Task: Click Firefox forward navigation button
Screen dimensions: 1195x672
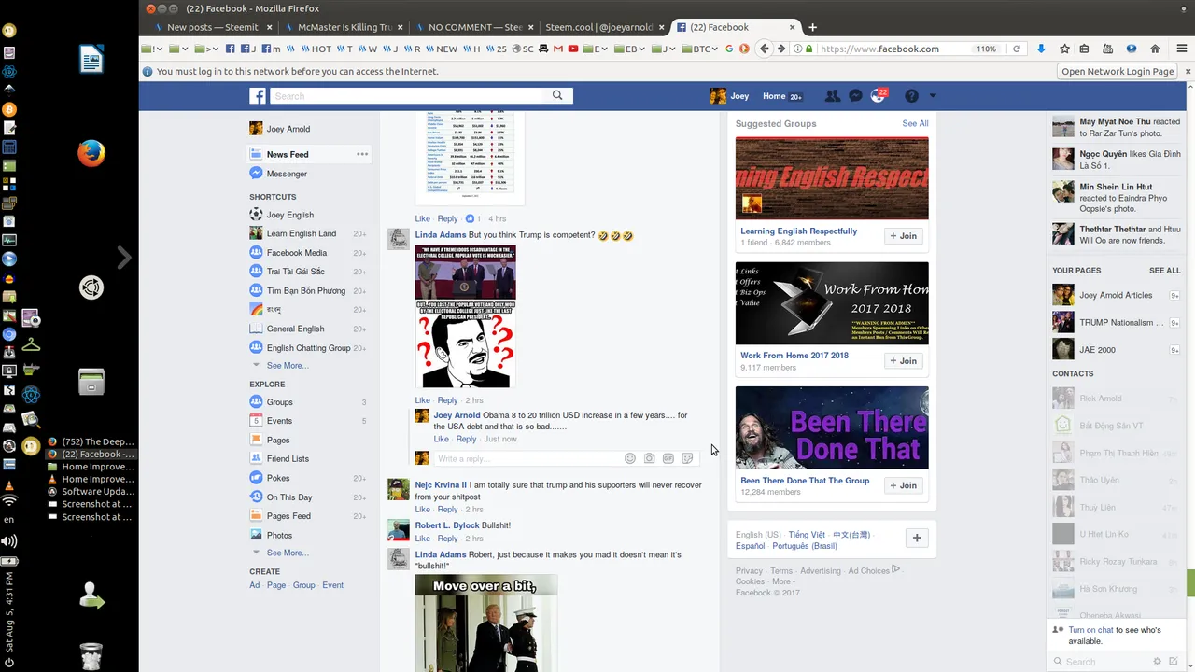Action: pyautogui.click(x=782, y=49)
